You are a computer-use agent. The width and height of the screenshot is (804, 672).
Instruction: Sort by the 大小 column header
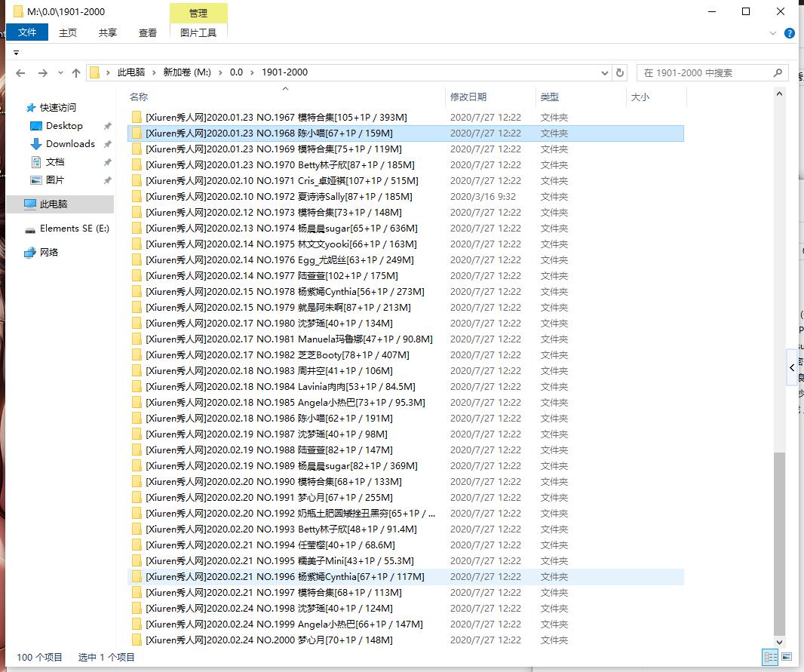click(x=656, y=97)
